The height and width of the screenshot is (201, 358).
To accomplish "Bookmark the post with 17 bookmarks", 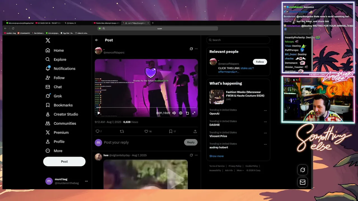I will (172, 131).
